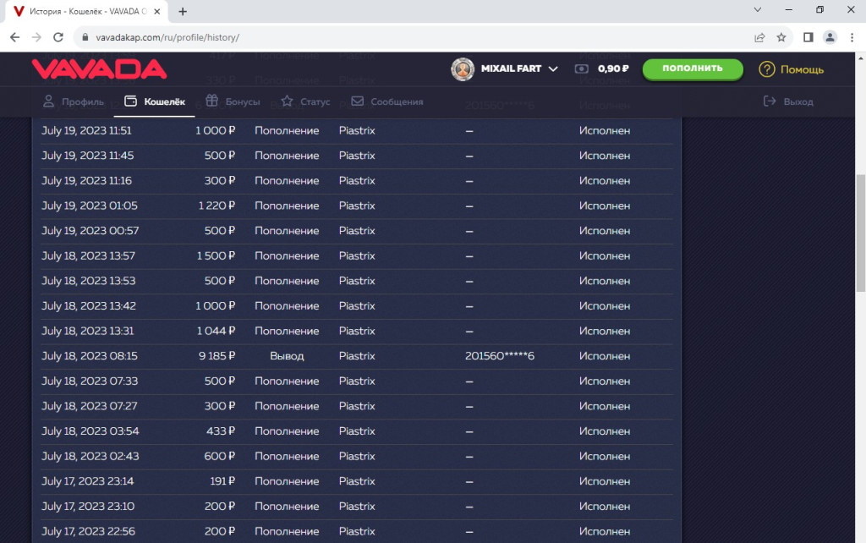This screenshot has height=543, width=866.
Task: Click the account number 201560*****6 in the 08:15 row
Action: 500,356
